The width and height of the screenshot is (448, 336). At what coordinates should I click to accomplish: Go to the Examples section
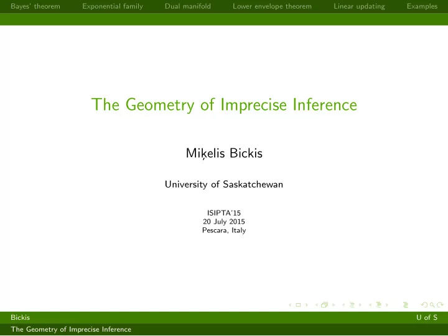422,6
